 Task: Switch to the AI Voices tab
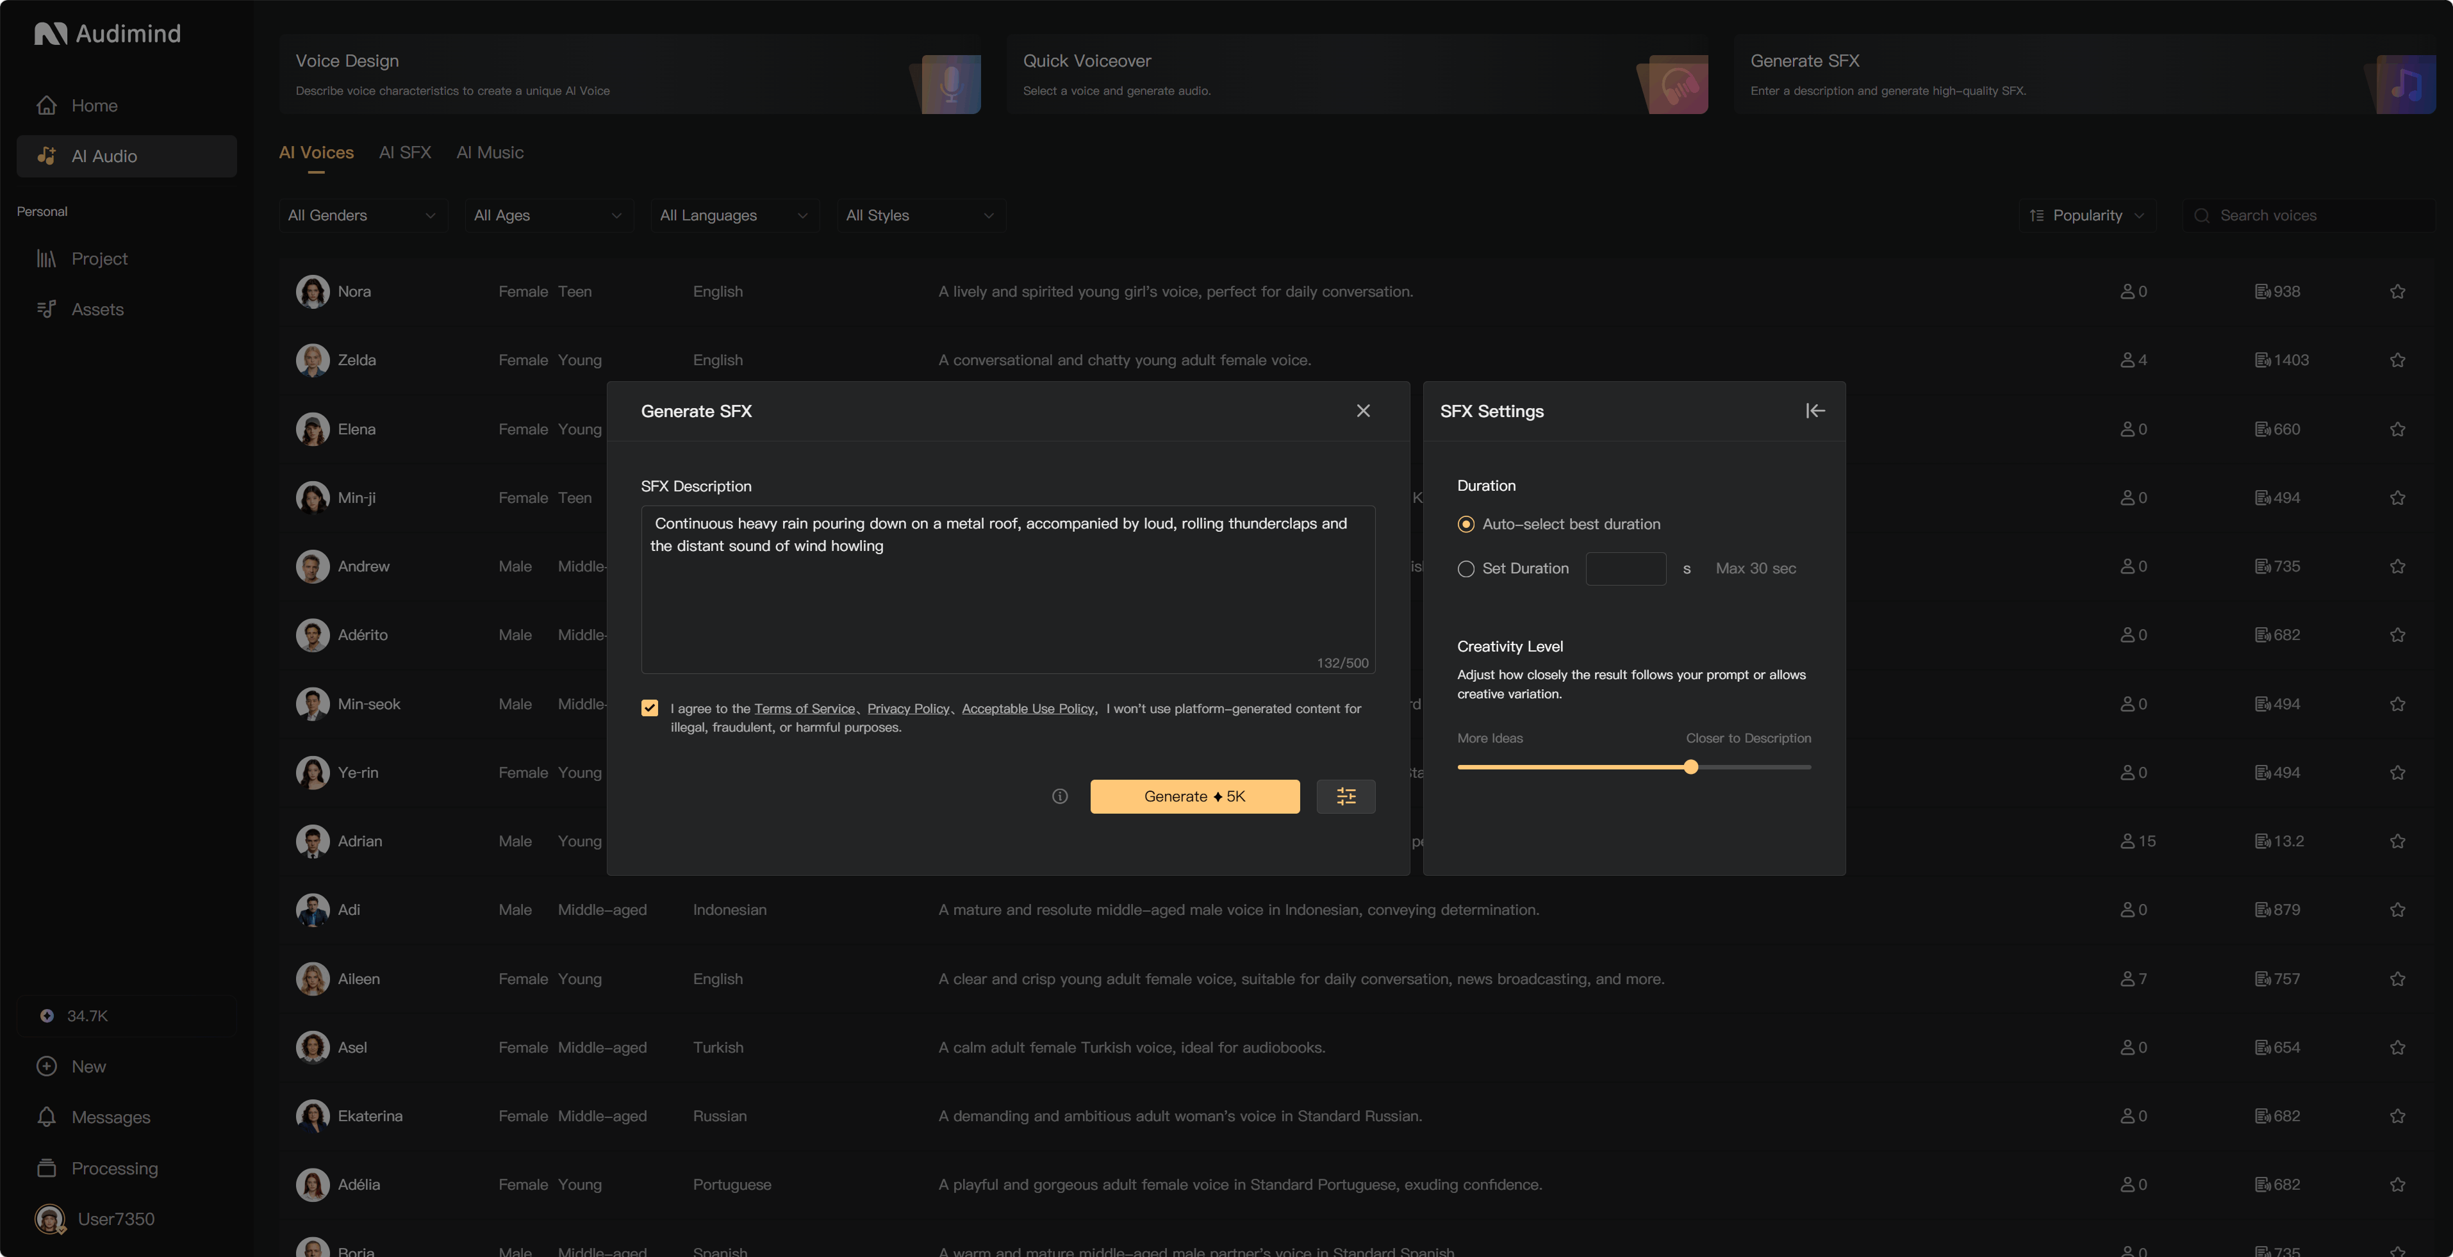tap(316, 152)
